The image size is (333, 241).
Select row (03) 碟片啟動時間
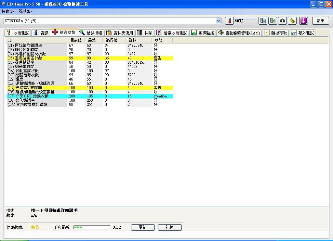(90, 50)
